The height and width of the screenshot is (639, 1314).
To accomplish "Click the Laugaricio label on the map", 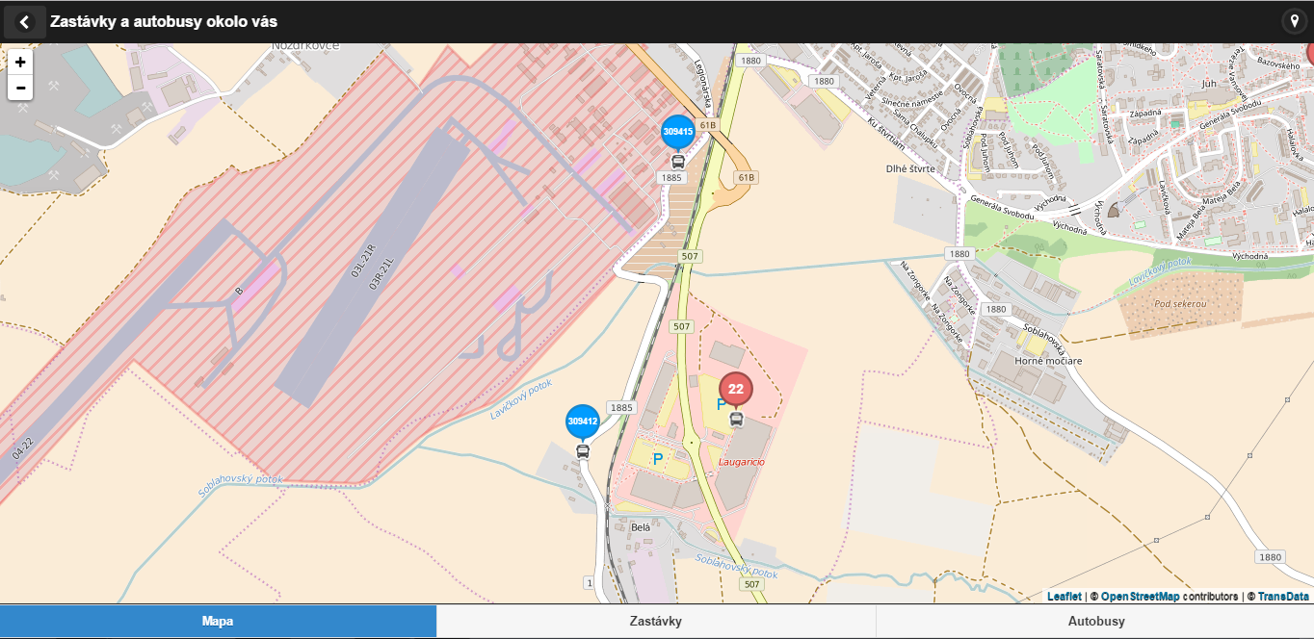I will click(742, 463).
